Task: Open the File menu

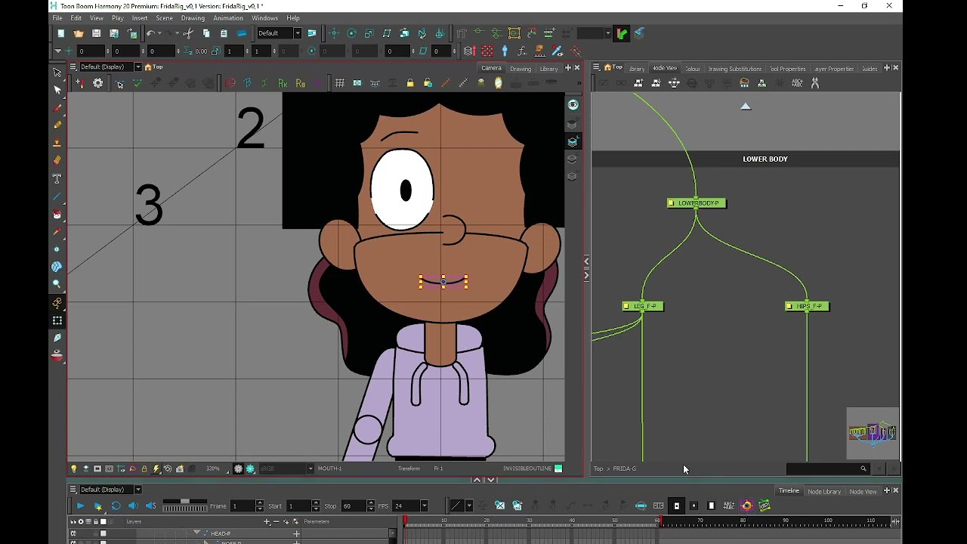Action: tap(57, 18)
